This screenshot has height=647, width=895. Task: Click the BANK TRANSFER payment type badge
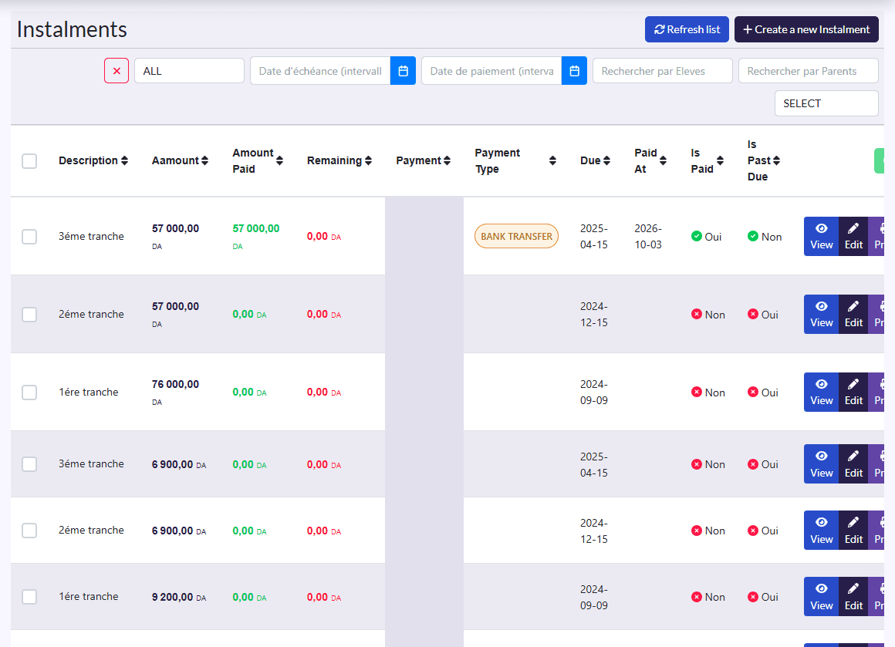pos(517,236)
